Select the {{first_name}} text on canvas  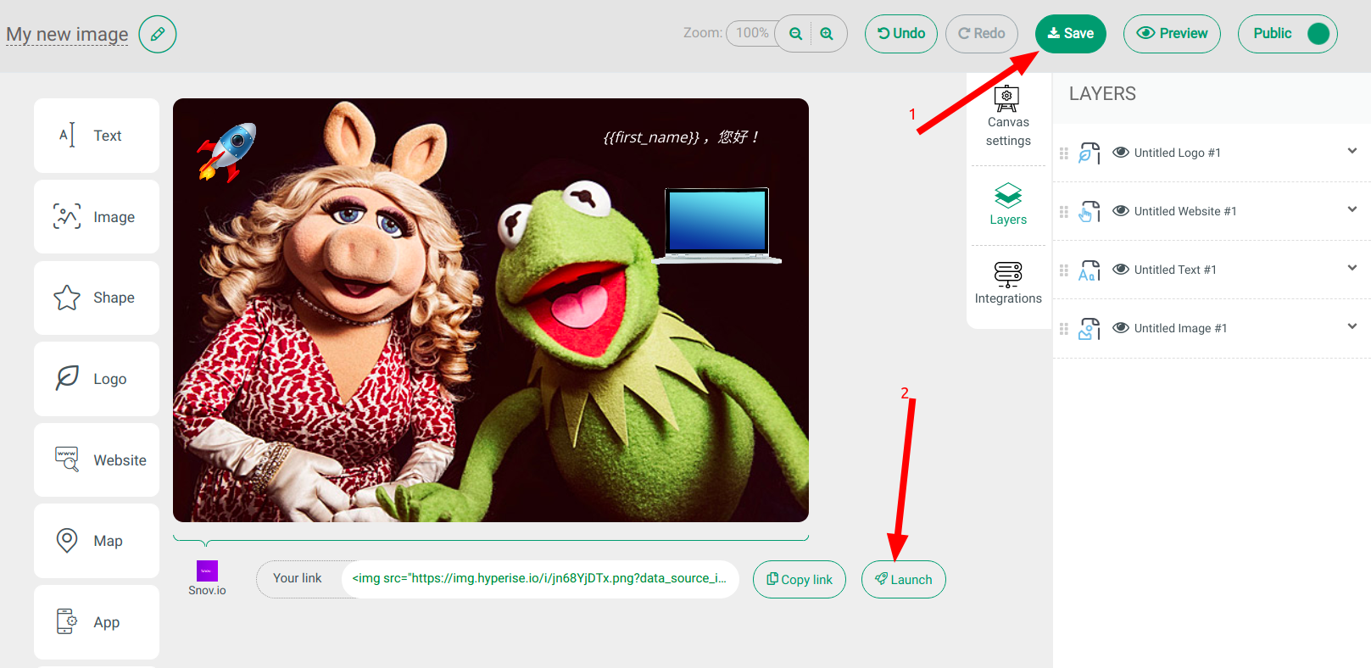[681, 137]
